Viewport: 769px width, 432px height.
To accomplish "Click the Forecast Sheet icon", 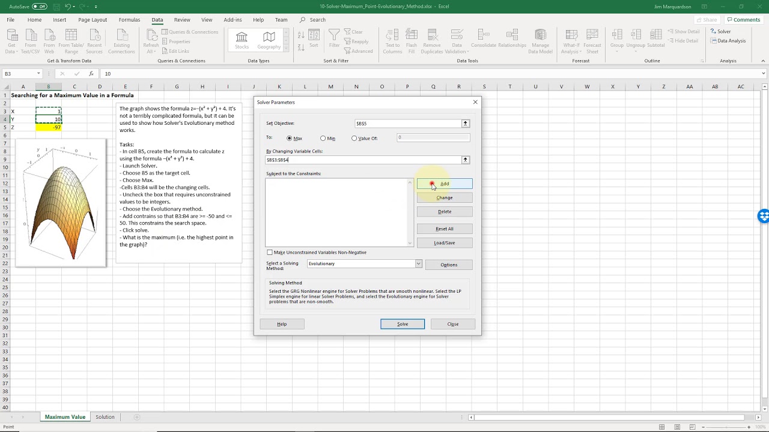I will [x=592, y=41].
